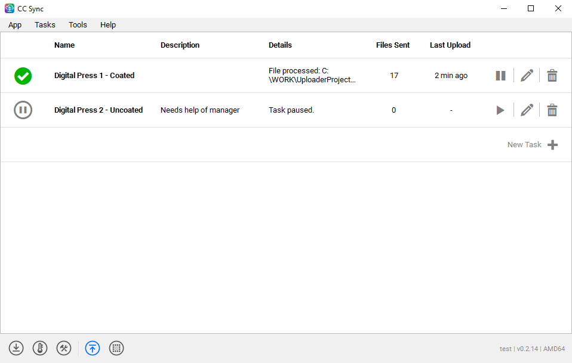Open the Tools menu
572x363 pixels.
pyautogui.click(x=78, y=25)
